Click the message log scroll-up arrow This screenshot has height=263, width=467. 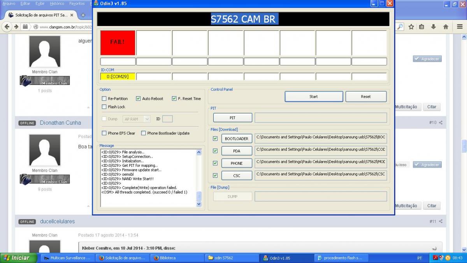[x=199, y=152]
